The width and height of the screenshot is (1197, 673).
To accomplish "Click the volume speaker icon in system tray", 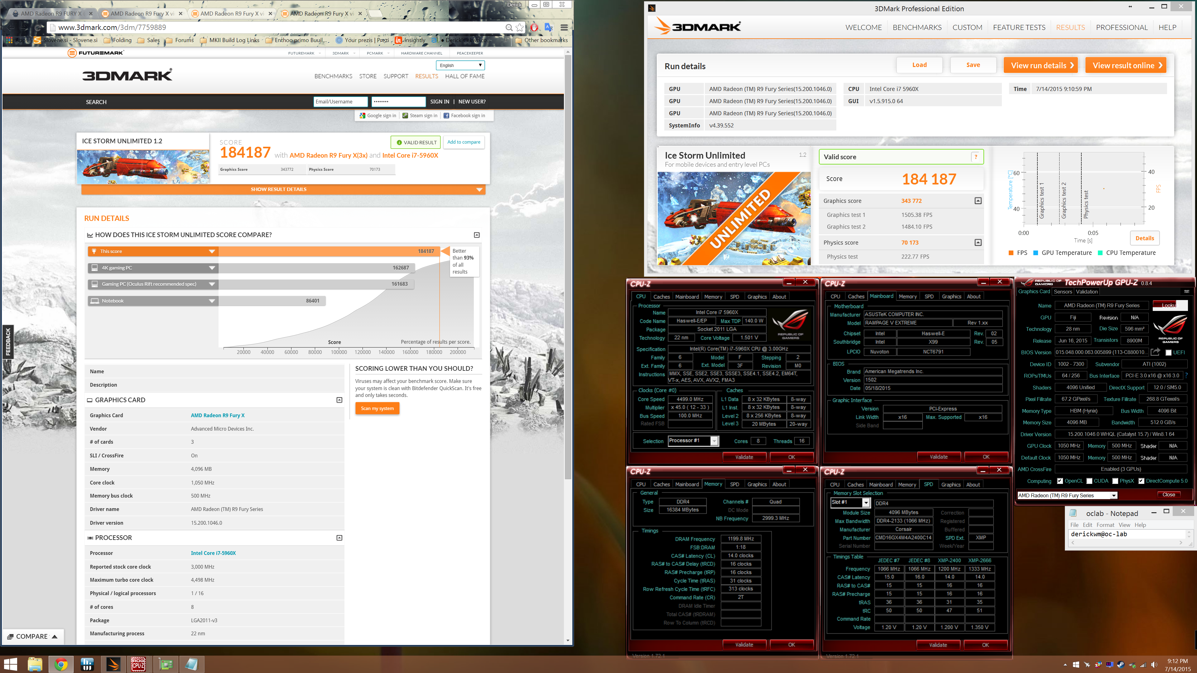I will (x=1154, y=665).
